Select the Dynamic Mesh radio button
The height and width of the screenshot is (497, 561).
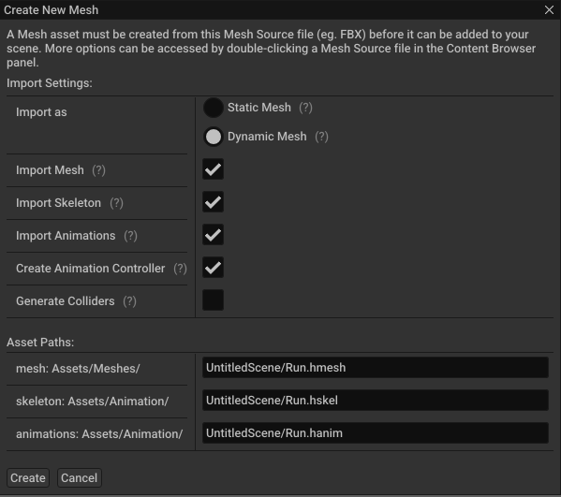click(214, 137)
